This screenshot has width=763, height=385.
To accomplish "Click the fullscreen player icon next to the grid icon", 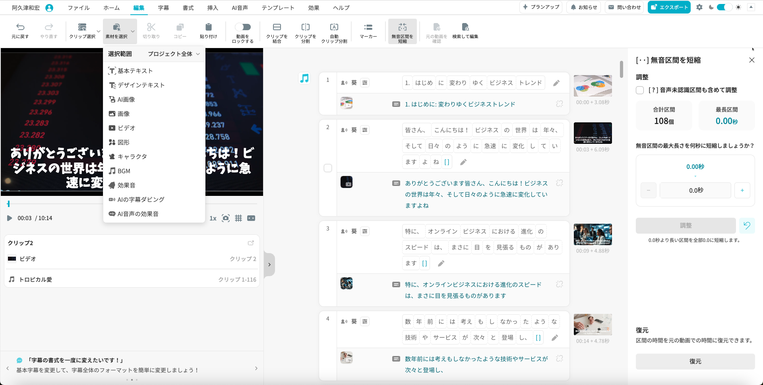I will [251, 218].
